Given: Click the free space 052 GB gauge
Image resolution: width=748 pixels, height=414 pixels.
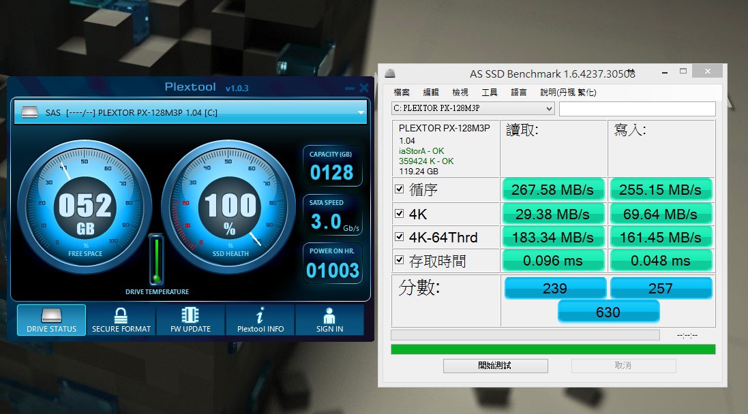Looking at the screenshot, I should [x=85, y=207].
